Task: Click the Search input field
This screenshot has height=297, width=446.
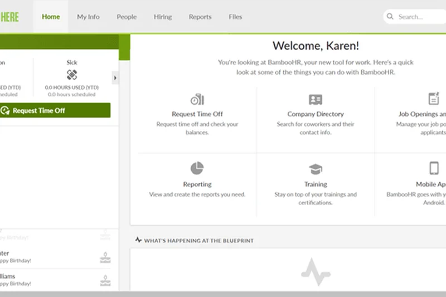Action: pos(415,17)
